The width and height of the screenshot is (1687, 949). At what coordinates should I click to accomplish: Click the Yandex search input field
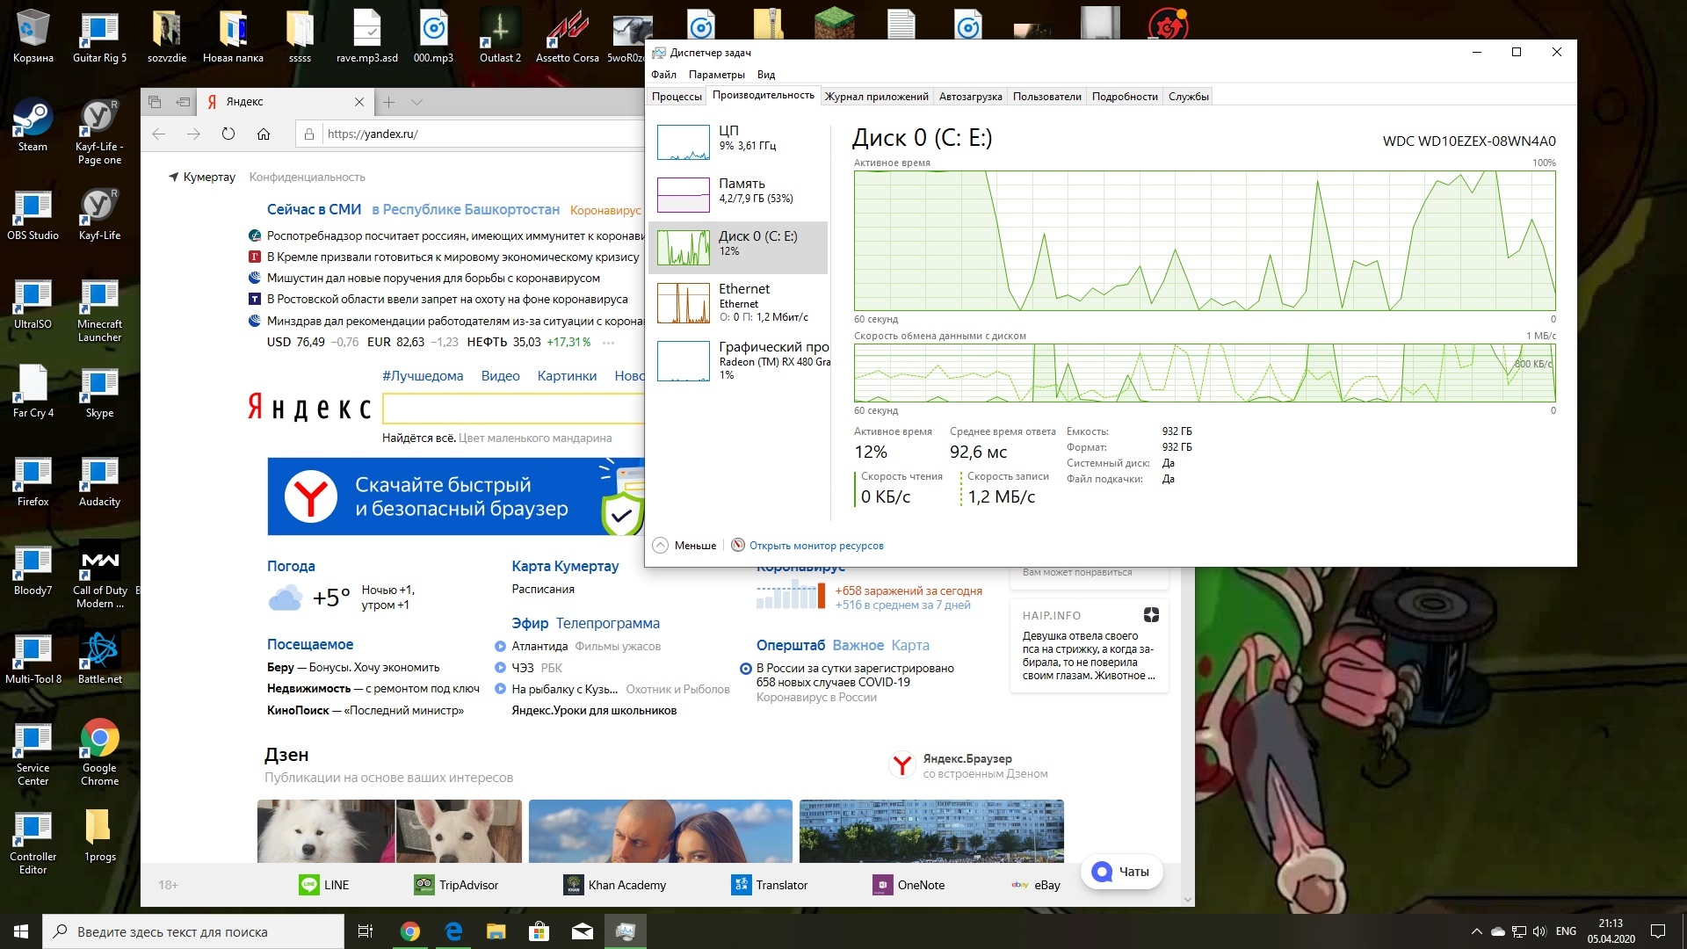[x=515, y=409]
